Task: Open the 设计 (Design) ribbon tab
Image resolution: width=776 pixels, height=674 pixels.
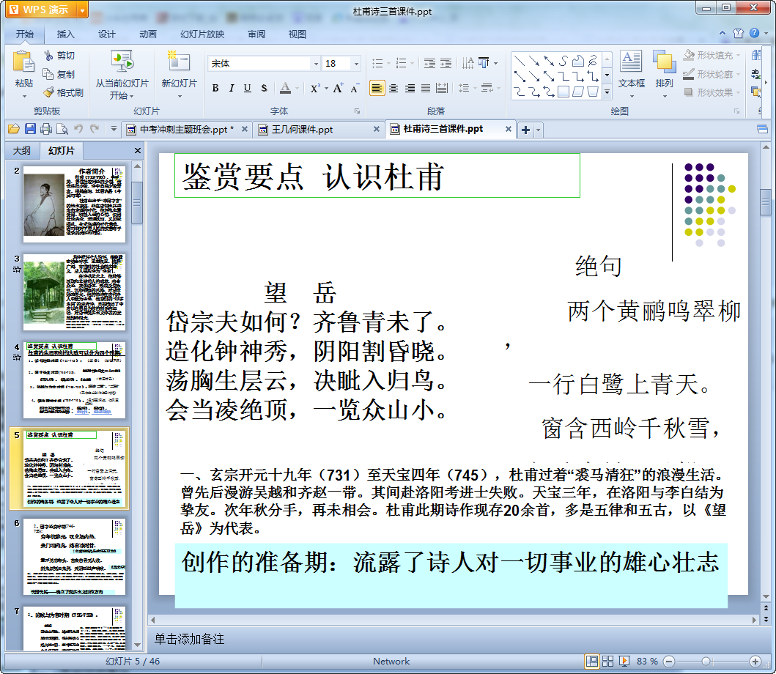Action: [106, 34]
